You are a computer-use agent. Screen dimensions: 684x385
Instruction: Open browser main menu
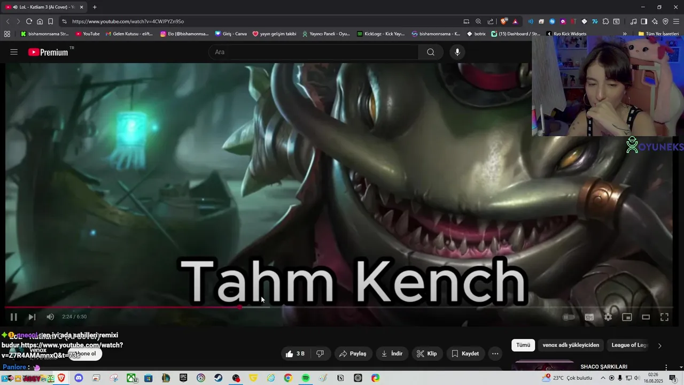[x=676, y=21]
